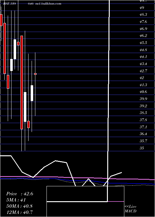Click the 35 price axis label
This screenshot has height=217, width=155.
(x=142, y=148)
